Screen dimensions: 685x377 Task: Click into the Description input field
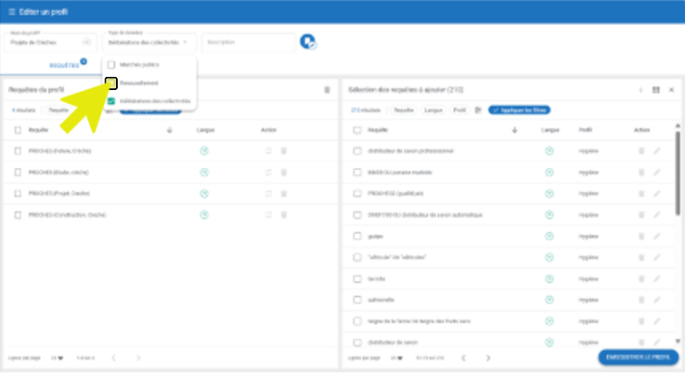pyautogui.click(x=246, y=42)
